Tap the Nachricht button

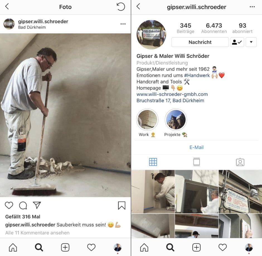(x=200, y=42)
